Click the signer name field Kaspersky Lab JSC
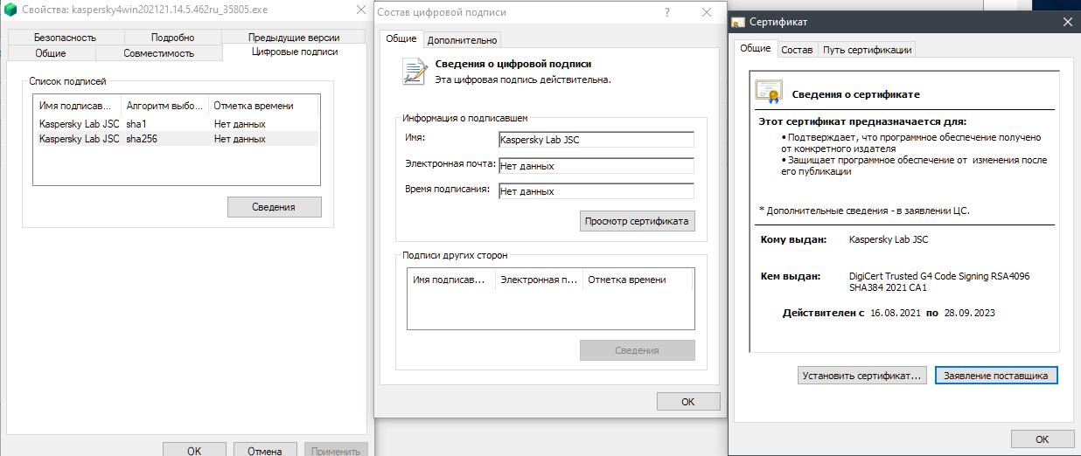The width and height of the screenshot is (1081, 456). click(x=596, y=140)
